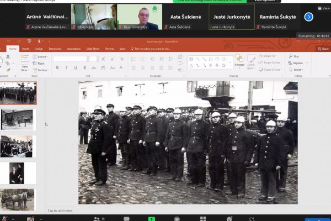Switch to the Home ribbon tab
Screen dimensions: 331x221
tap(13, 49)
